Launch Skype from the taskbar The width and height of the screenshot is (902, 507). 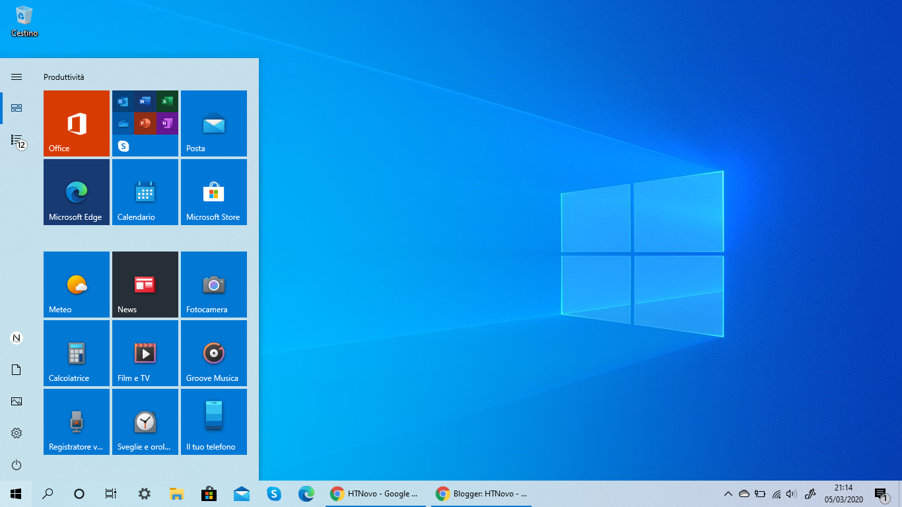pyautogui.click(x=274, y=493)
